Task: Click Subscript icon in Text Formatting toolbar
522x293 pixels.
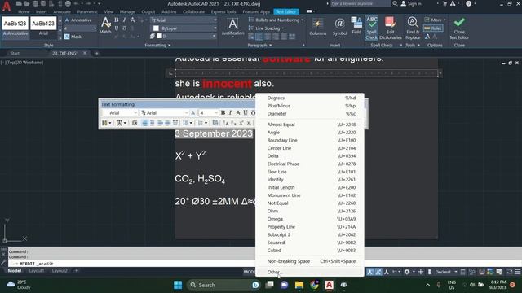Action: click(249, 123)
